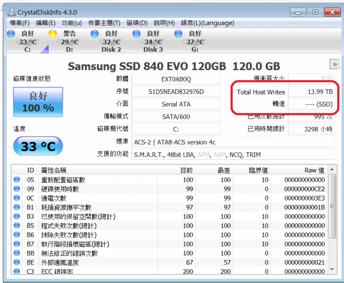Click the 臨界值 column header
Viewport: 344px width, 283px height.
tap(252, 170)
